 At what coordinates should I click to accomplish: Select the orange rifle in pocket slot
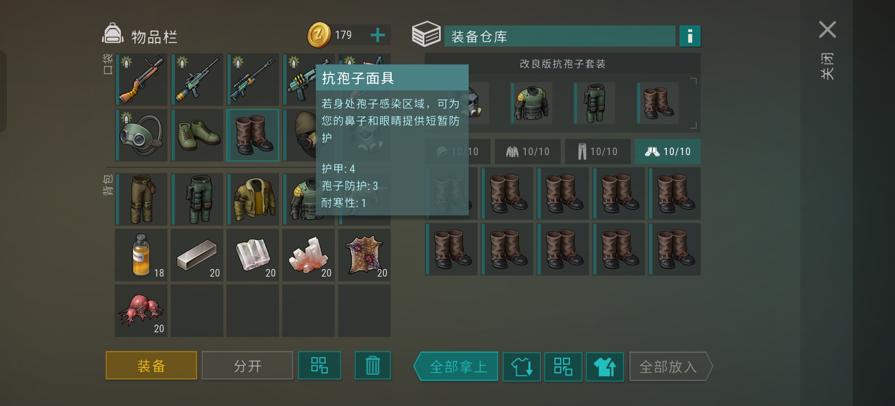[x=141, y=79]
